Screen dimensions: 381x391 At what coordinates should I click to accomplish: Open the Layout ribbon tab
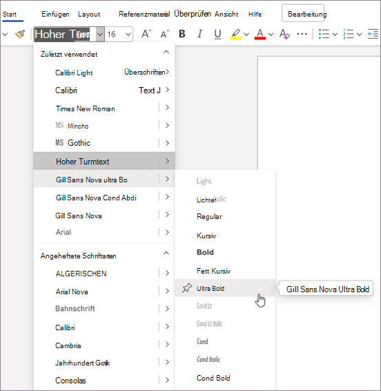point(89,15)
